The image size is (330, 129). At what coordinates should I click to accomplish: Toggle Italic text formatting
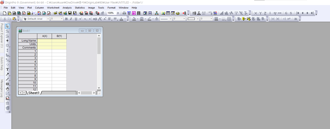[71, 19]
